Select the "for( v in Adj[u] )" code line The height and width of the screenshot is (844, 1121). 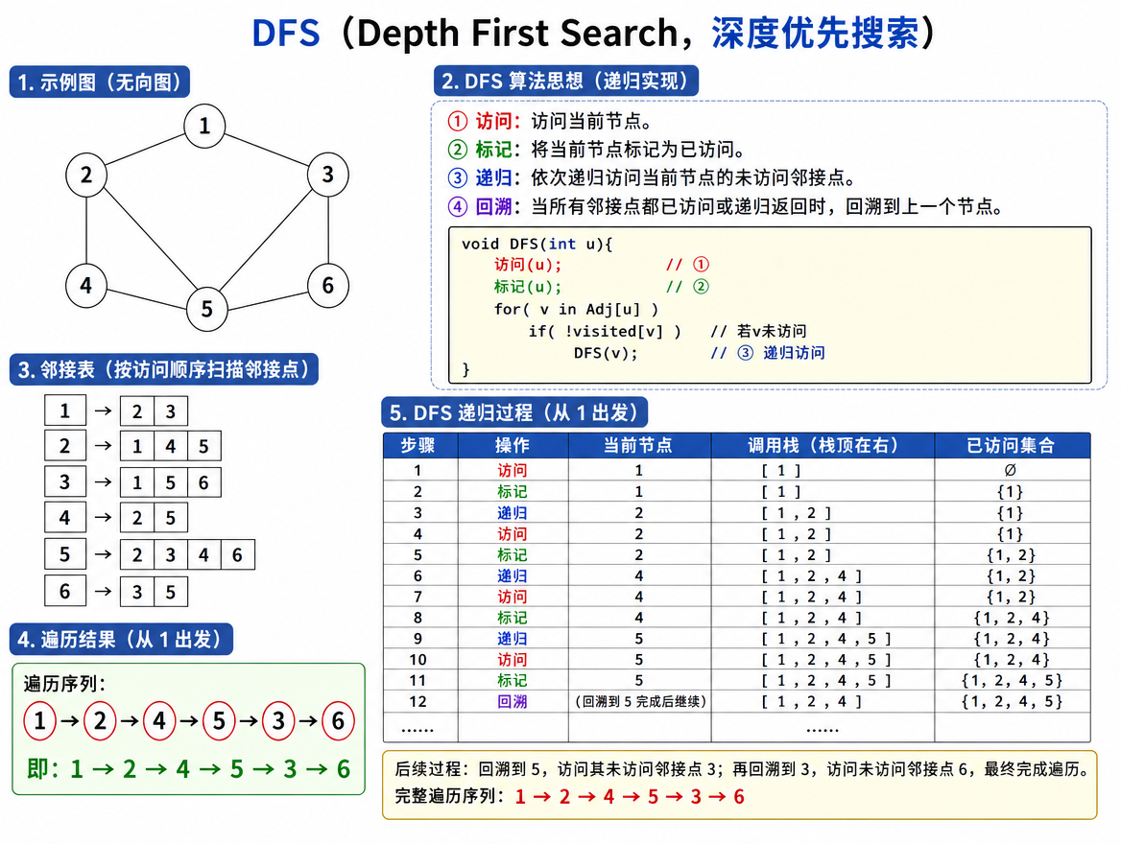click(x=576, y=309)
